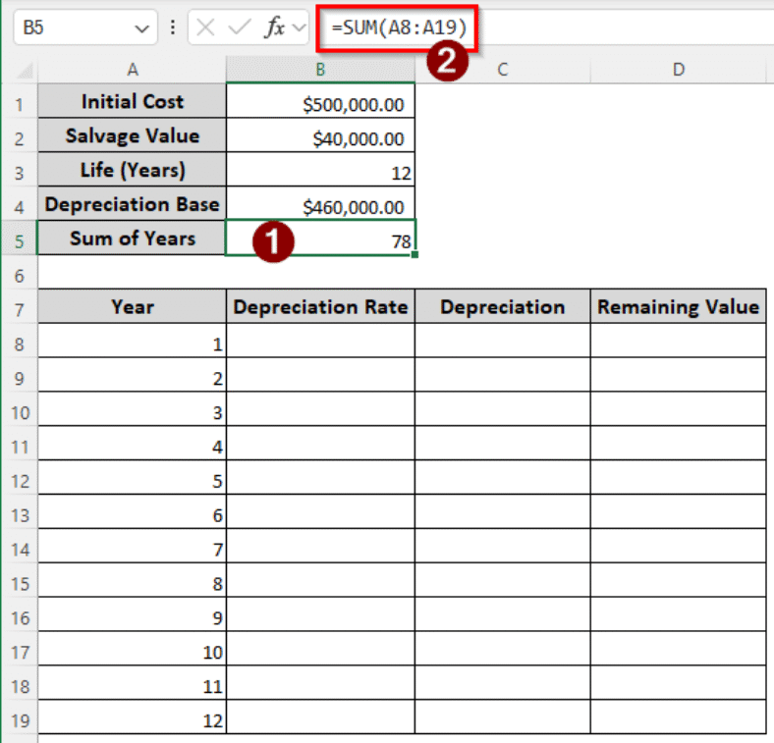Click Year 1 cell in row 8
This screenshot has width=774, height=743.
pyautogui.click(x=133, y=341)
